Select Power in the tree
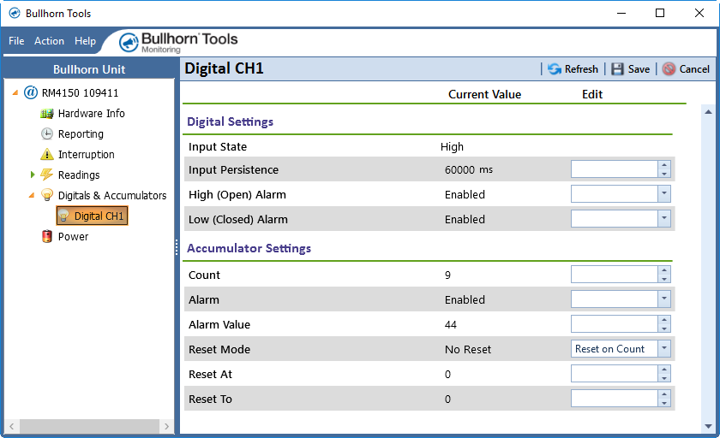 tap(73, 236)
